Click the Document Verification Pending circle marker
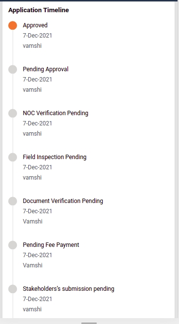 coord(13,201)
